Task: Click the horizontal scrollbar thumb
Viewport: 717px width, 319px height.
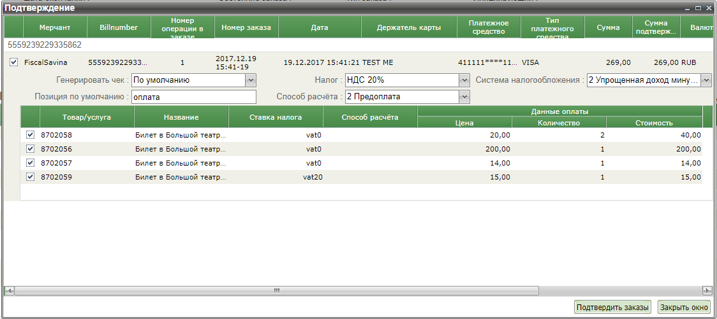Action: pyautogui.click(x=276, y=290)
